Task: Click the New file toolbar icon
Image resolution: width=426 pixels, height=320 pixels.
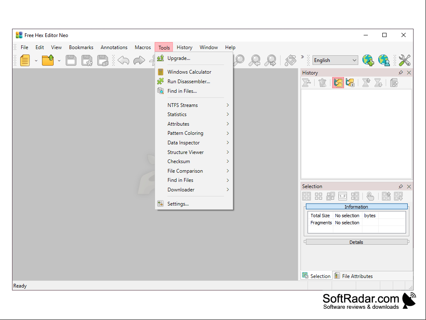Action: (25, 60)
